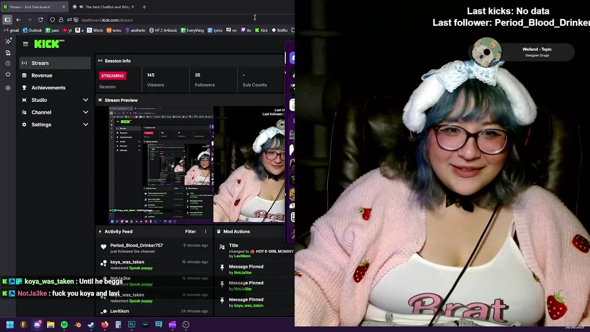This screenshot has width=590, height=332.
Task: Click koya_was_taken 10 minutes ago entry
Action: 154,265
